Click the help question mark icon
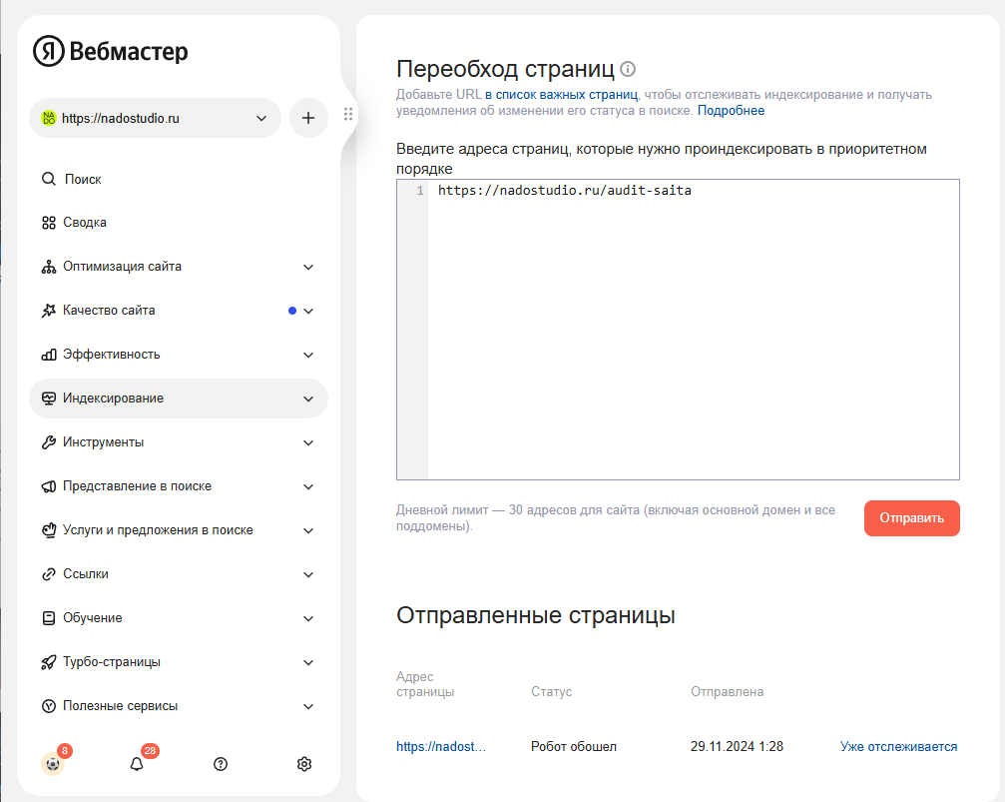 point(221,763)
